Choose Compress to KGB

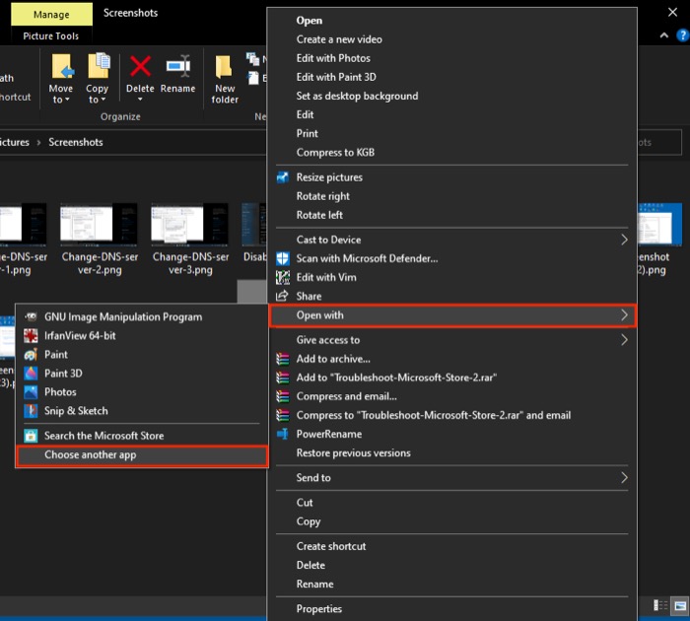pyautogui.click(x=451, y=153)
